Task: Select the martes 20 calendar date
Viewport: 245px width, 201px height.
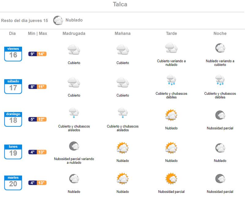Action: (13, 182)
